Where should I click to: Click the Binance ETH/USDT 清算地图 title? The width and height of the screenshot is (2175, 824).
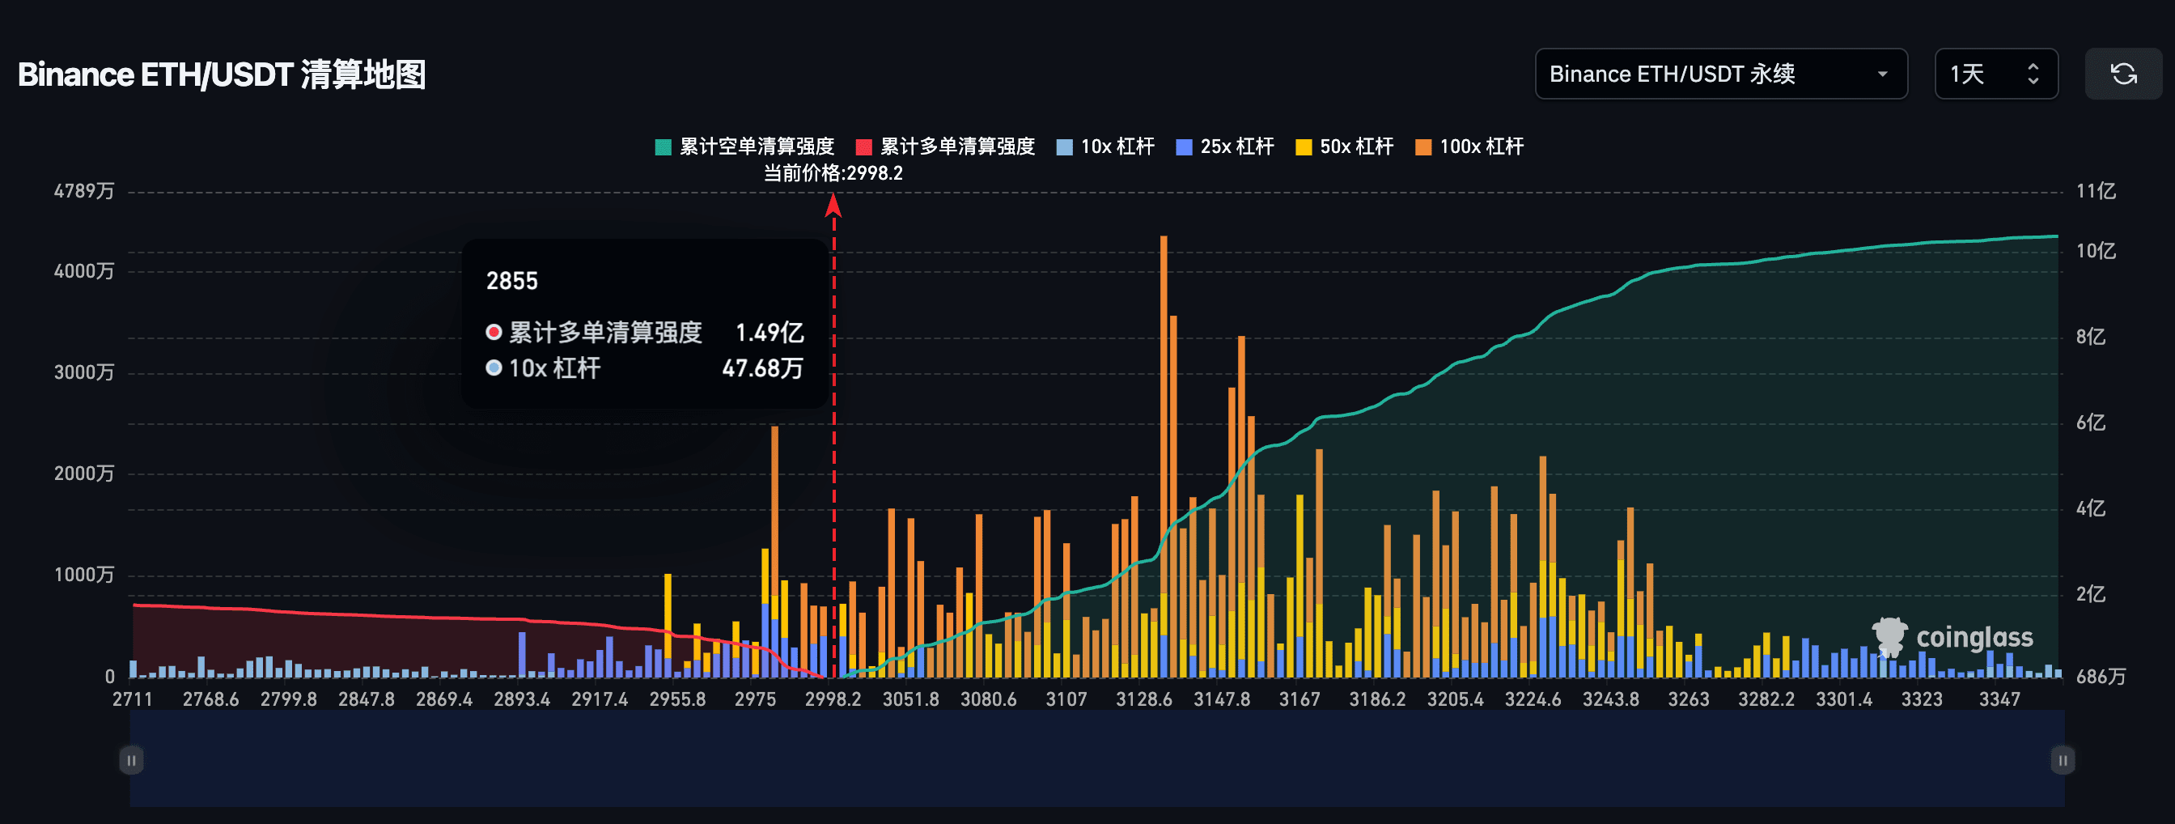click(223, 74)
